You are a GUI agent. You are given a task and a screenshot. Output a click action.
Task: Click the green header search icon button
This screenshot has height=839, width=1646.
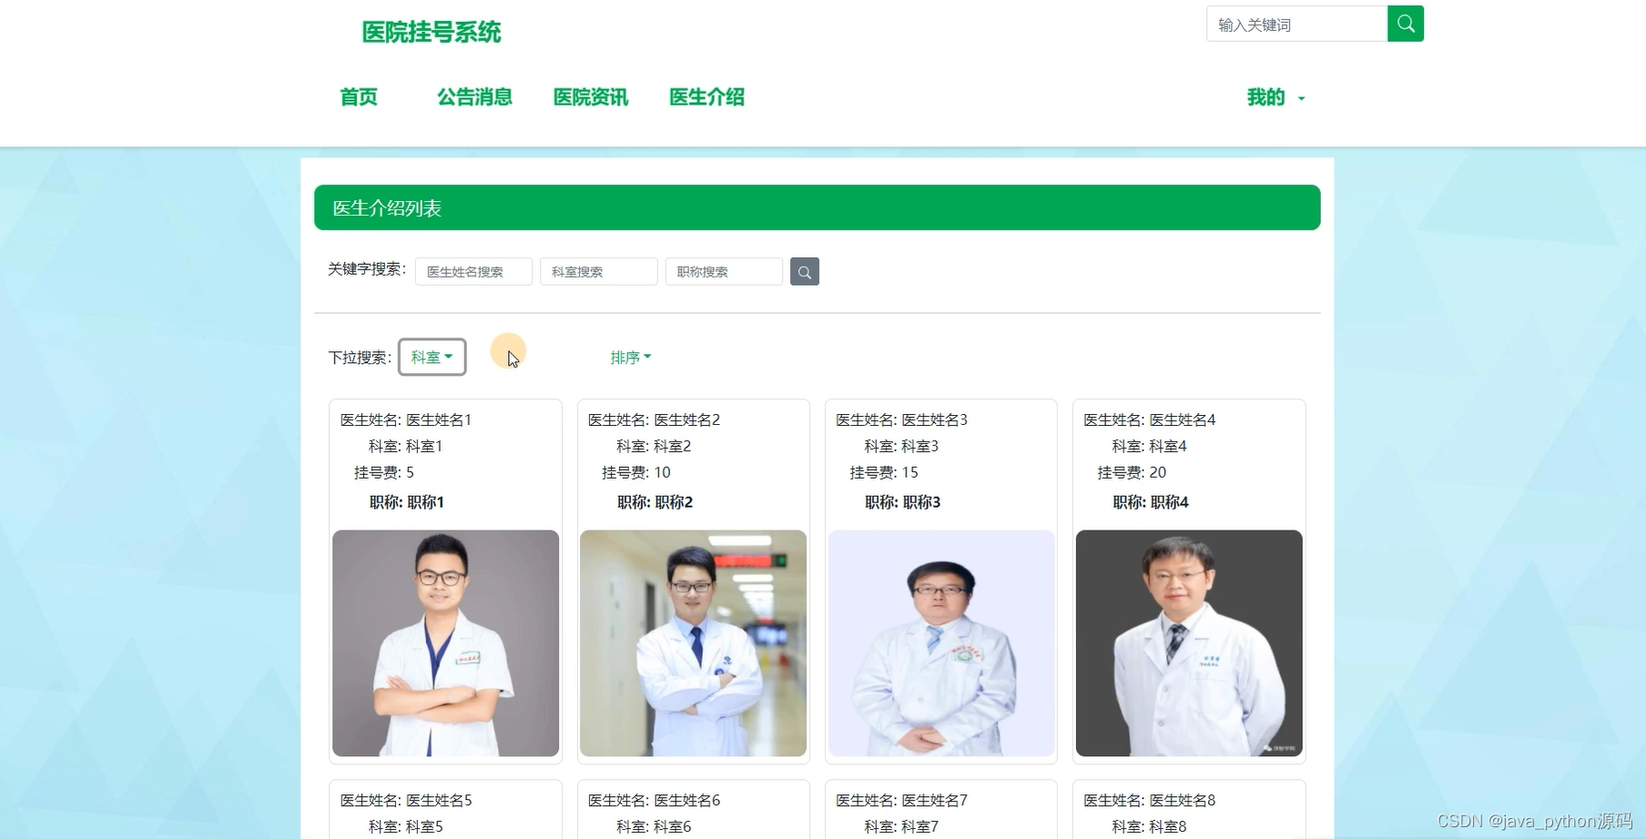pyautogui.click(x=1405, y=24)
